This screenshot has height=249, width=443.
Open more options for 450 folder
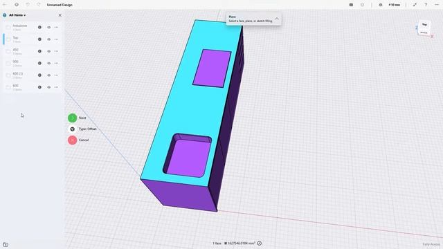57,51
